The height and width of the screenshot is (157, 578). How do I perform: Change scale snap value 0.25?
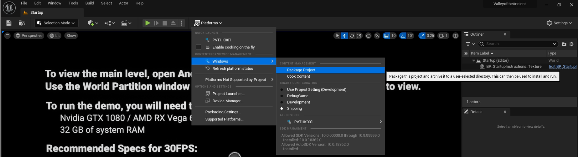pyautogui.click(x=431, y=36)
